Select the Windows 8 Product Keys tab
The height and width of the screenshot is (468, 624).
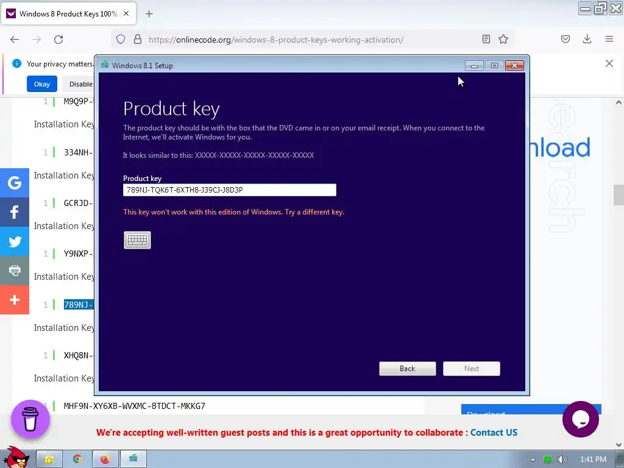coord(68,14)
